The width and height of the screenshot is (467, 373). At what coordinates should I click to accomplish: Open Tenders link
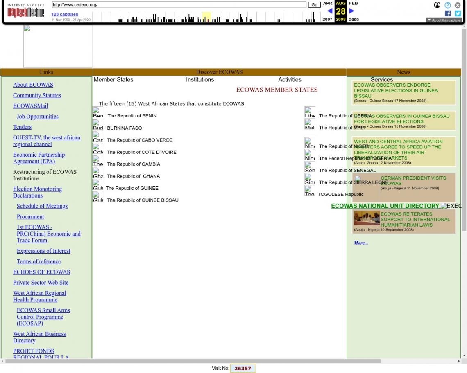(22, 127)
